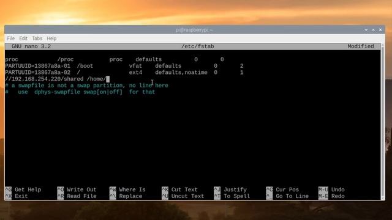
Task: Close the terminal window
Action: click(380, 30)
